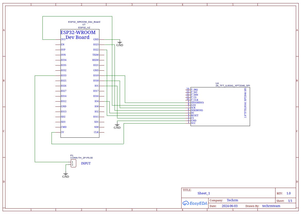Select the "IO23" pin label

[96, 45]
